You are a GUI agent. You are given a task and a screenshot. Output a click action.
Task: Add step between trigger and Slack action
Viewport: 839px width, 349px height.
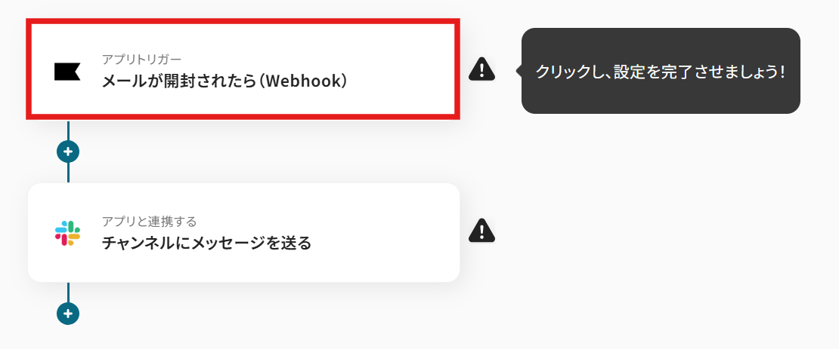point(68,152)
